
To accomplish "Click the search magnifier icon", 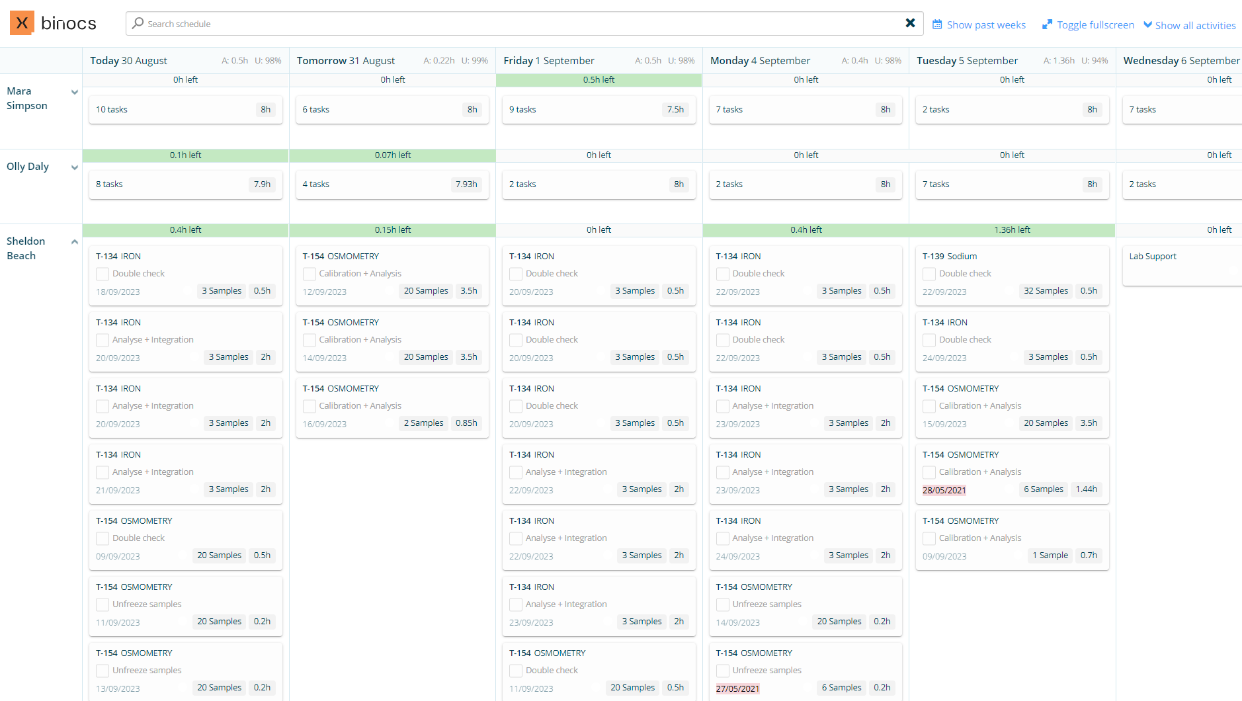I will (138, 23).
